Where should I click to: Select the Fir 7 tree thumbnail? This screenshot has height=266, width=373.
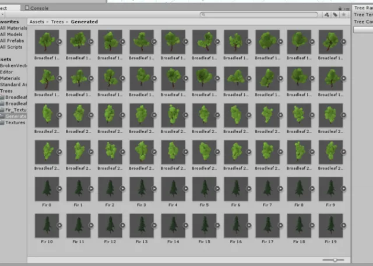[x=268, y=189]
